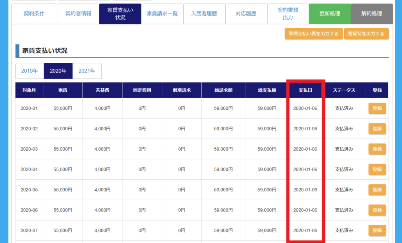The width and height of the screenshot is (402, 243).
Task: Switch to the 契約者情報 tab
Action: [79, 14]
